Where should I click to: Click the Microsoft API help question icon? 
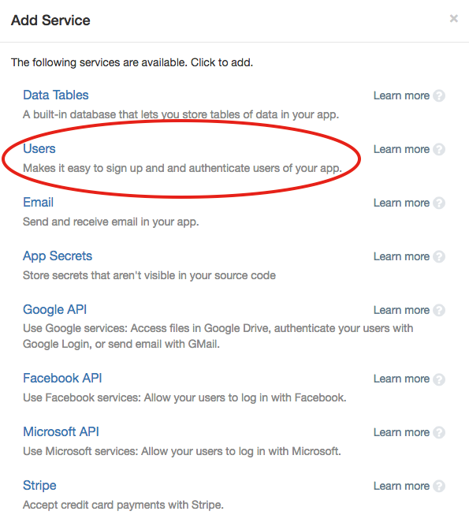439,432
